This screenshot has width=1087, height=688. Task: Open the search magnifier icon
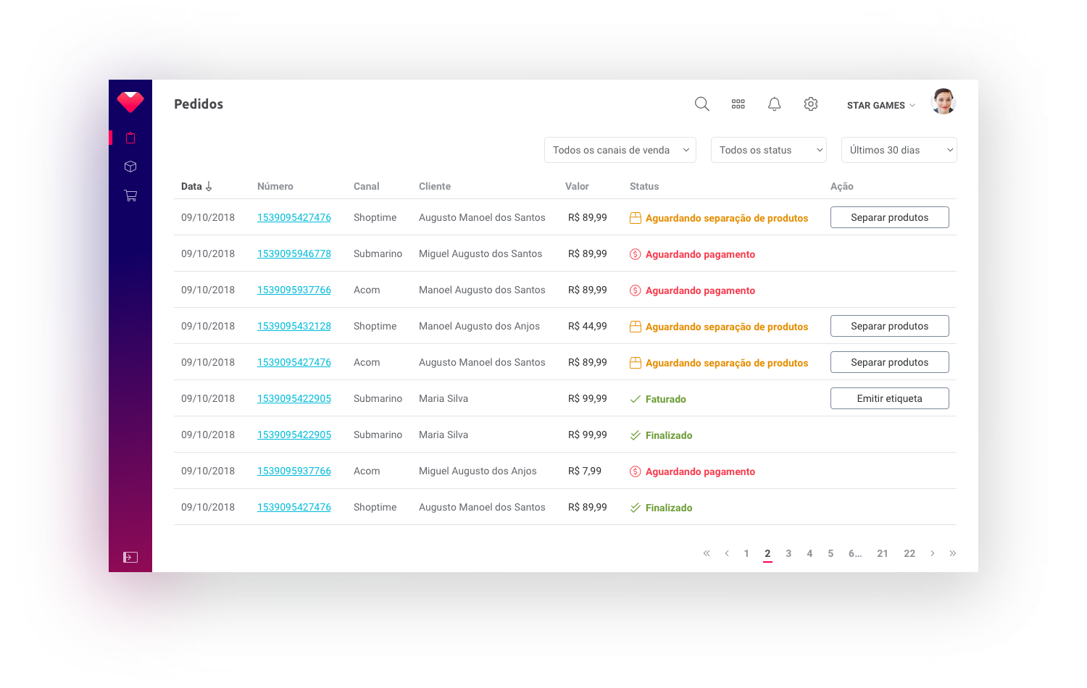701,104
